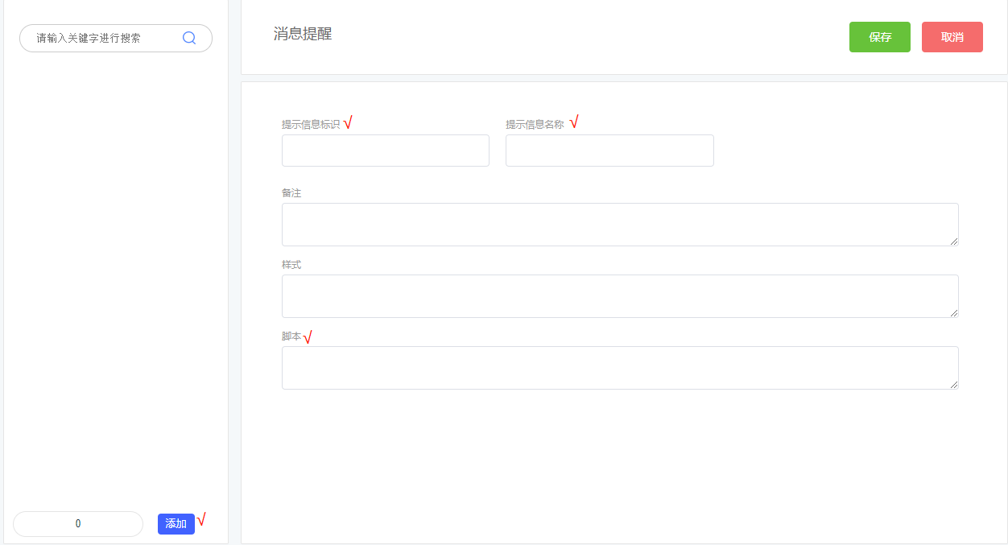Image resolution: width=1008 pixels, height=545 pixels.
Task: Click the 样式 textarea resize handle
Action: pos(954,313)
